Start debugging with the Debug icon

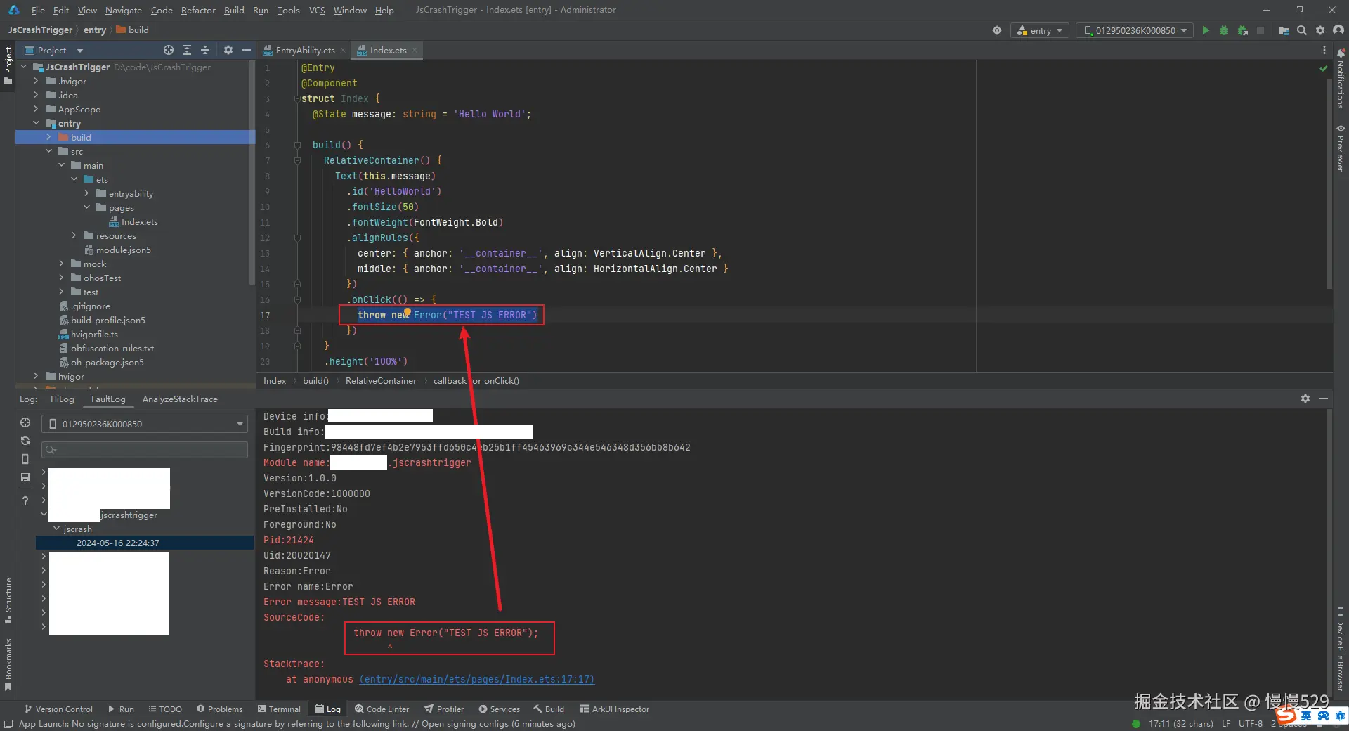click(1224, 30)
